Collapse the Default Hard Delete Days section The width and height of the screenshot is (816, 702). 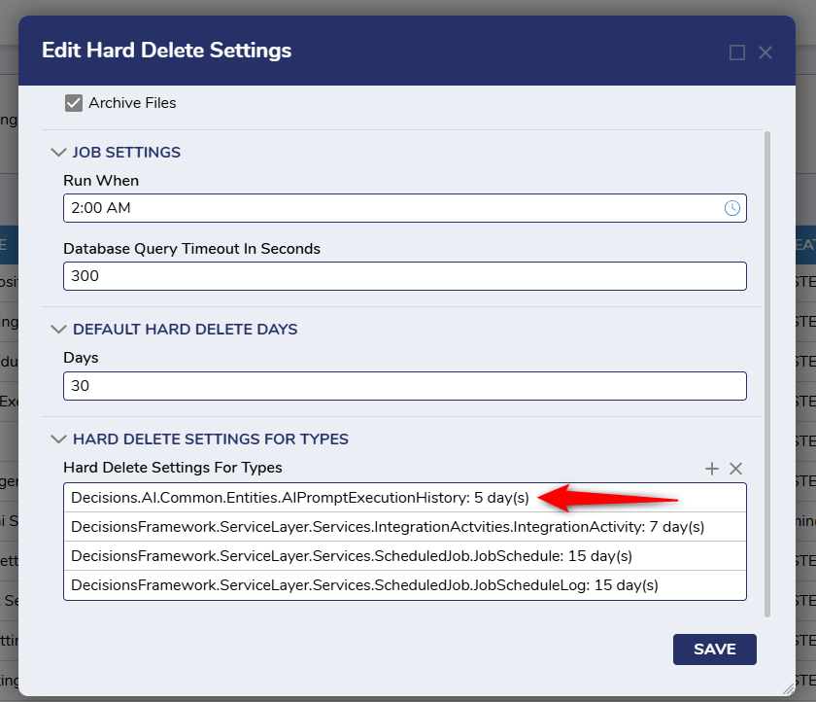[x=58, y=330]
